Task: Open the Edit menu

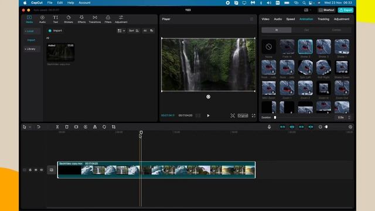Action: (x=60, y=2)
